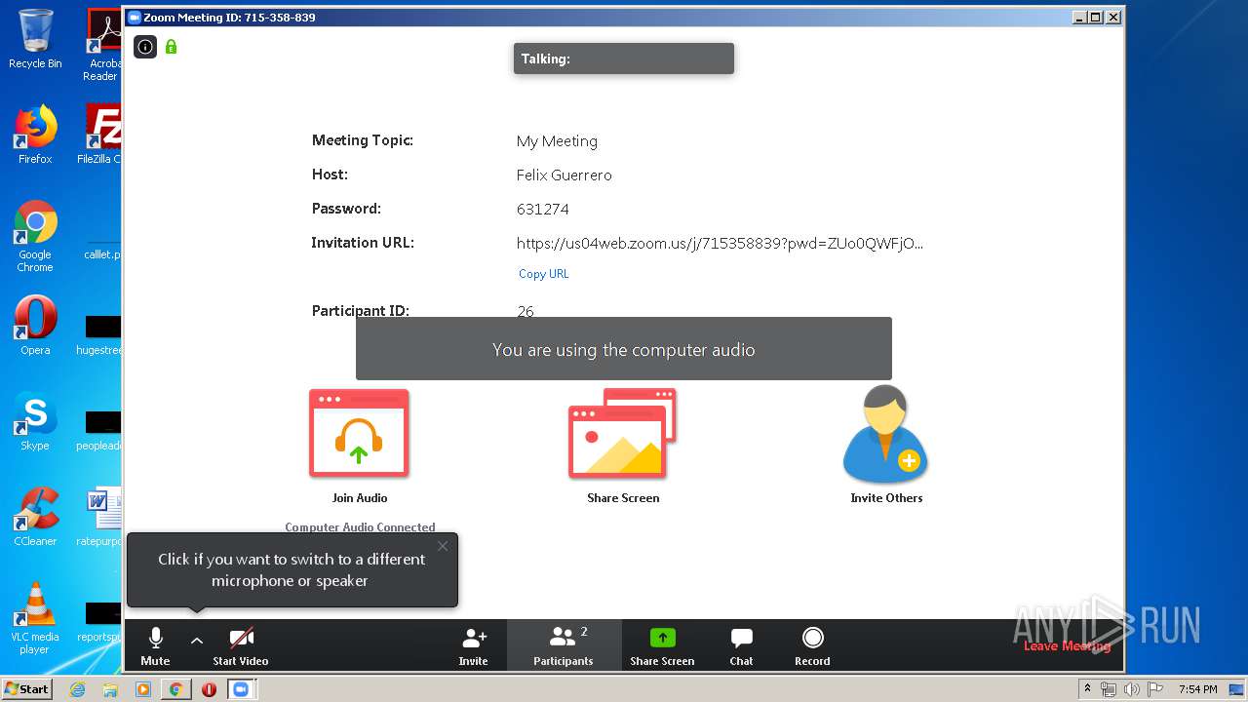Click the Invite Others person icon

point(885,434)
